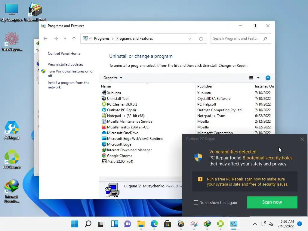
Task: Click the taskbar clock showing 5:56 AM
Action: tap(286, 224)
